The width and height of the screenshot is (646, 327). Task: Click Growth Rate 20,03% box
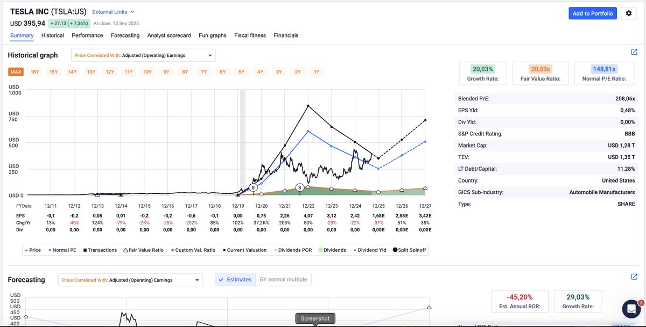(x=483, y=74)
